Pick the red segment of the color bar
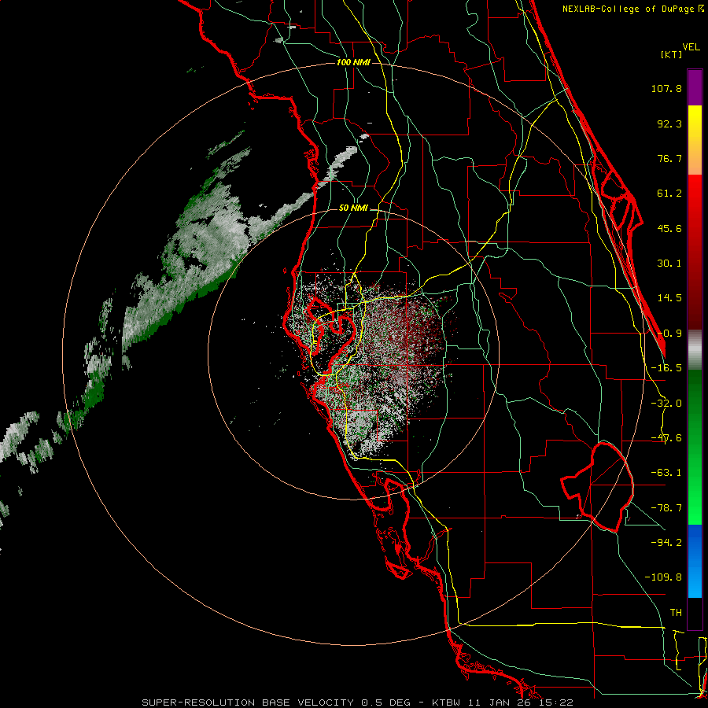This screenshot has height=708, width=708. pos(695,252)
